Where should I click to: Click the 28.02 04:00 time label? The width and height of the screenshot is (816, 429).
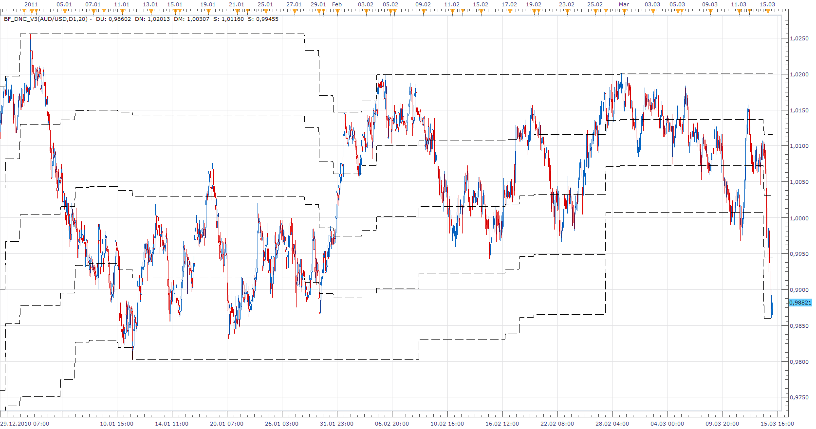click(612, 424)
